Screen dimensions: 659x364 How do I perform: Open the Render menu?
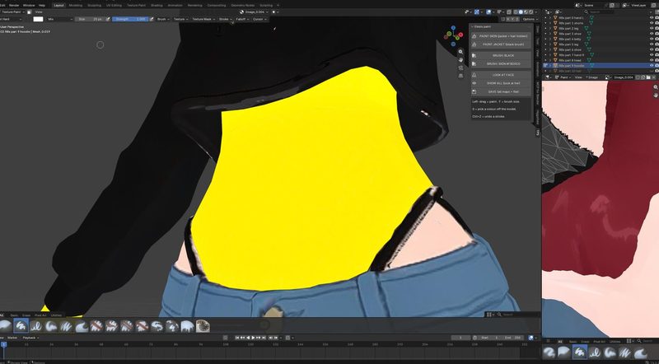click(x=14, y=5)
